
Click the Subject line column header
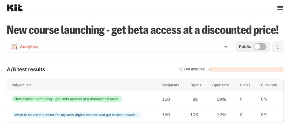coord(22,85)
